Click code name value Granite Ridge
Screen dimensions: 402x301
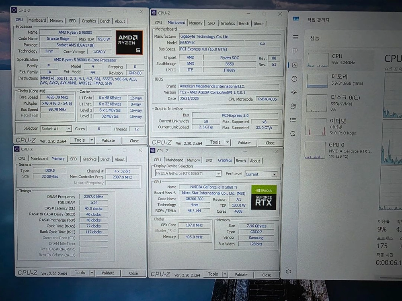point(58,39)
